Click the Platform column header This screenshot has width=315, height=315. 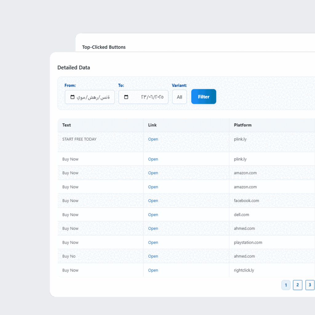tap(242, 125)
